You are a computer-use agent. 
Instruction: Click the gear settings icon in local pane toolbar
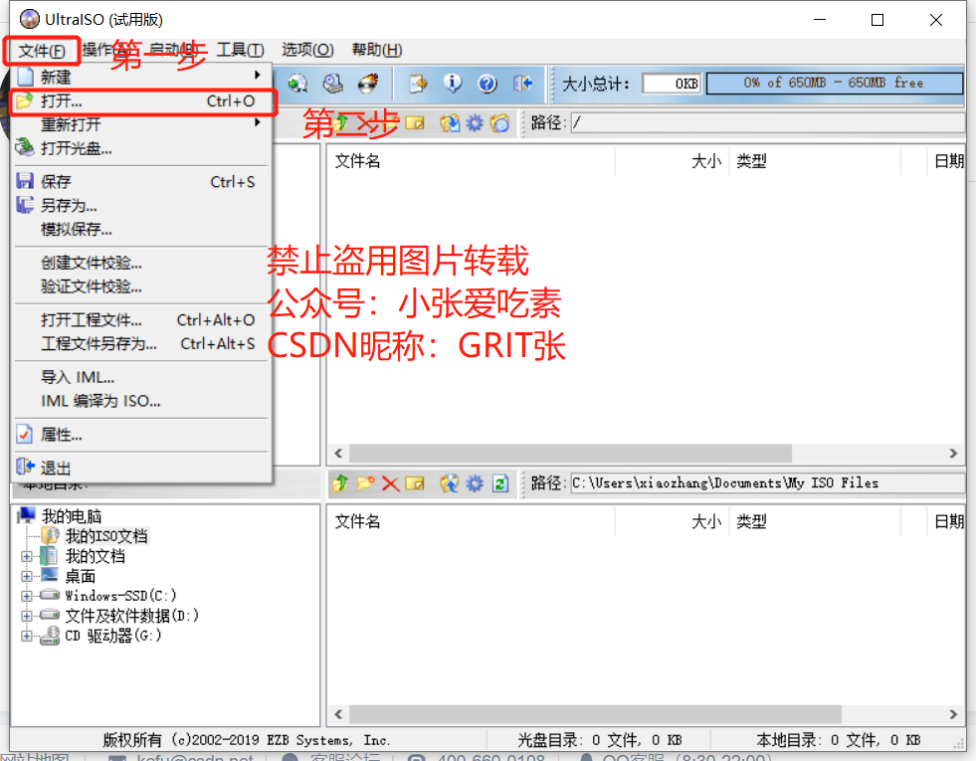pos(475,483)
